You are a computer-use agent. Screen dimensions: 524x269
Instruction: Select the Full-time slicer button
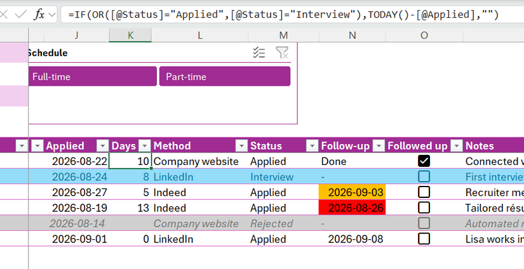click(x=93, y=76)
